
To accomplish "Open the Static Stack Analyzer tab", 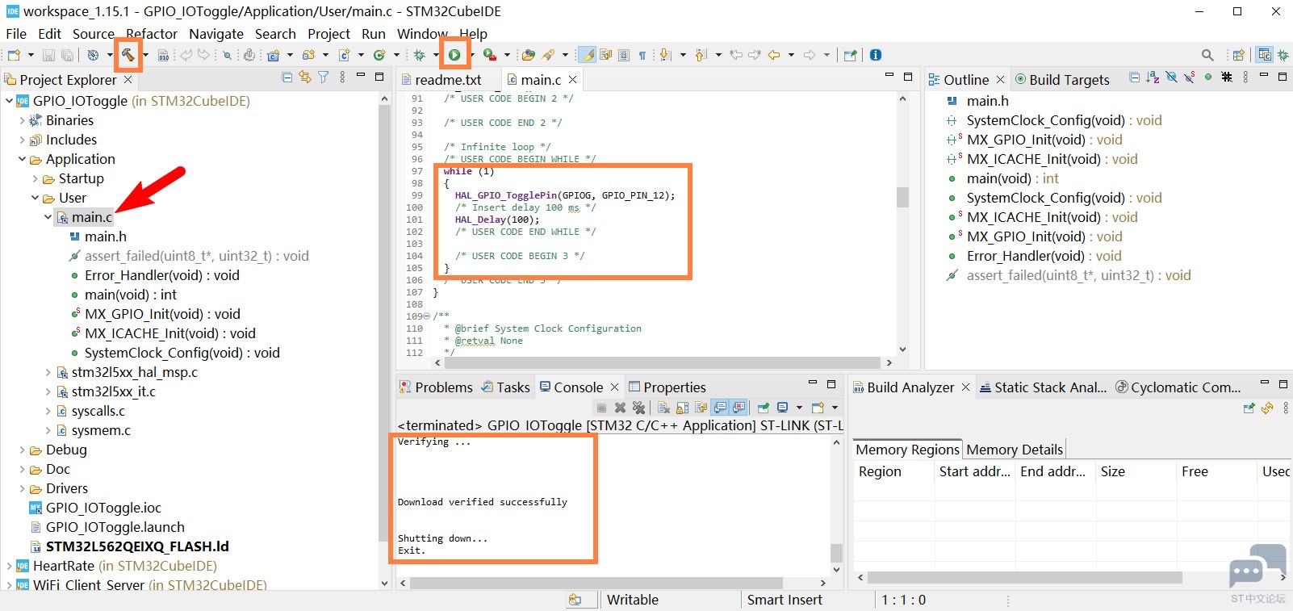I will click(1043, 387).
